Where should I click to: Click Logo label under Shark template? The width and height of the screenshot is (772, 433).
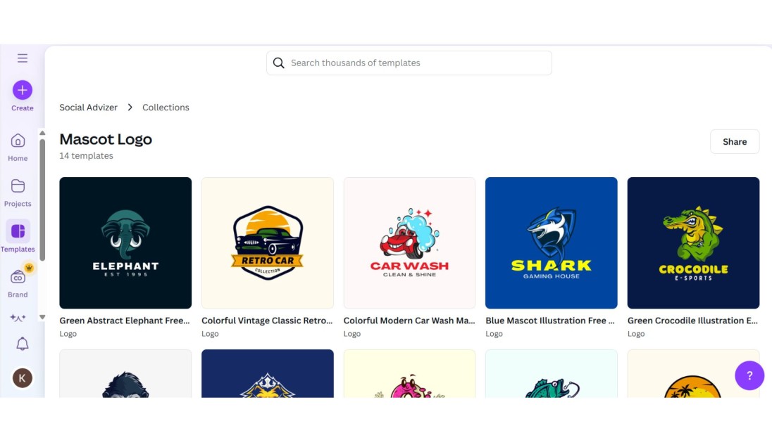[x=494, y=334]
